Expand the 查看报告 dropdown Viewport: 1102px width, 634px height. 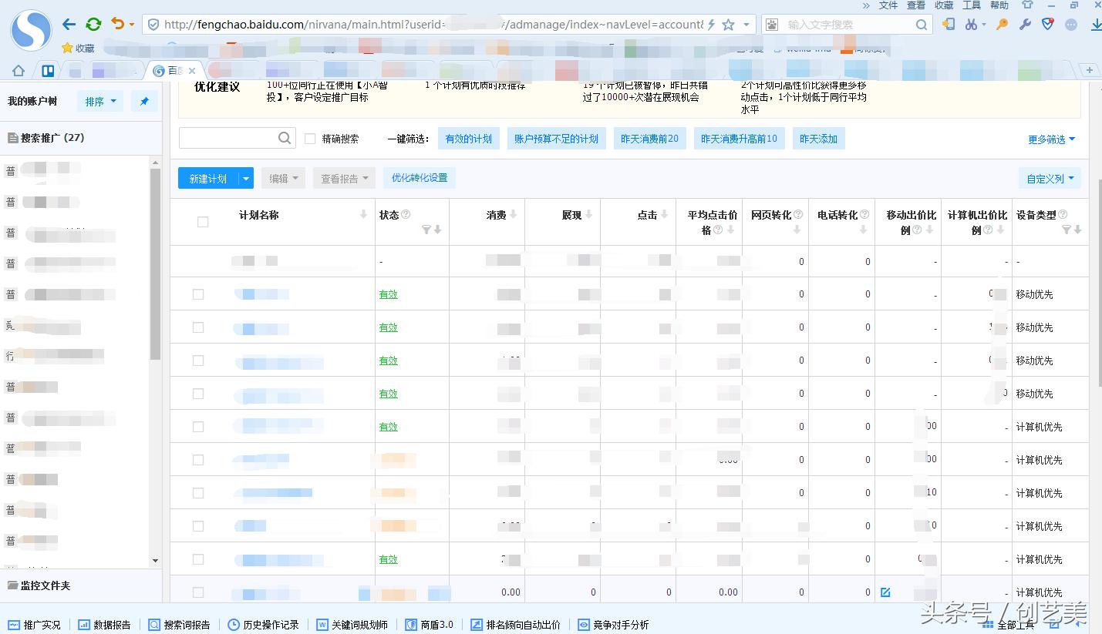366,178
